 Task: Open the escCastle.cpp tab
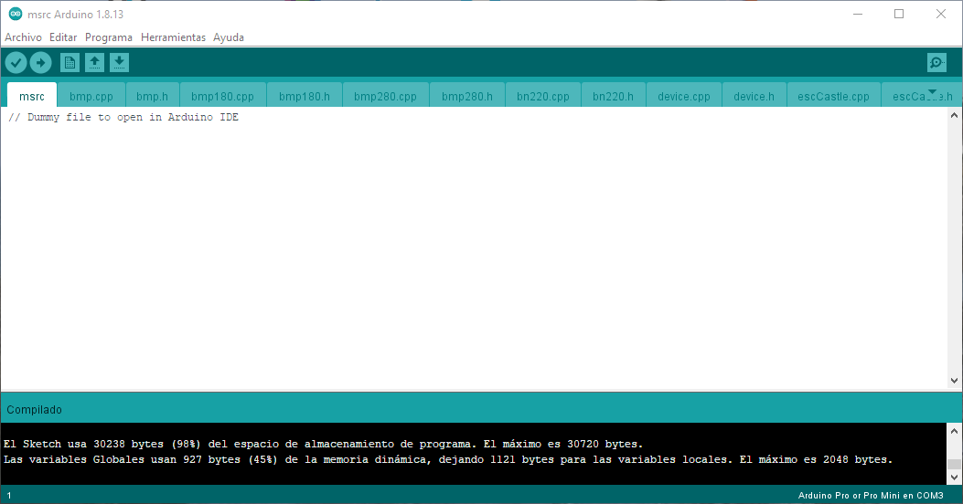point(833,96)
